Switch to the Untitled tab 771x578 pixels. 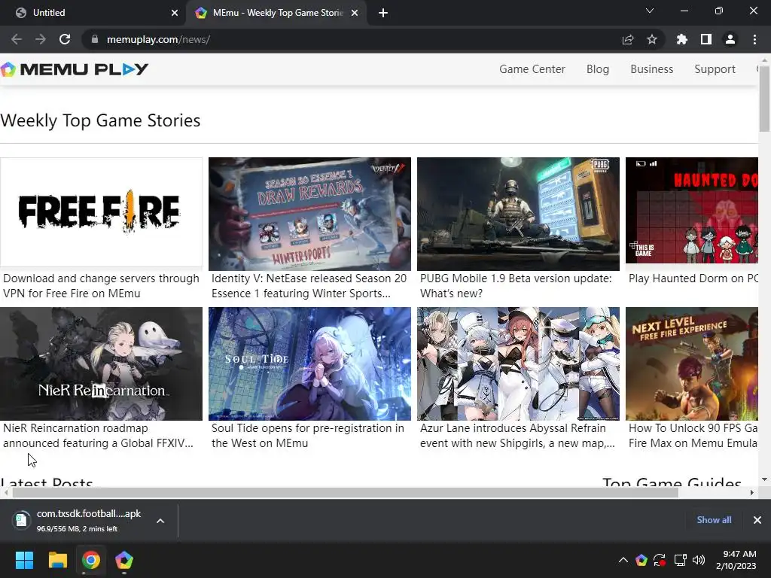coord(93,13)
